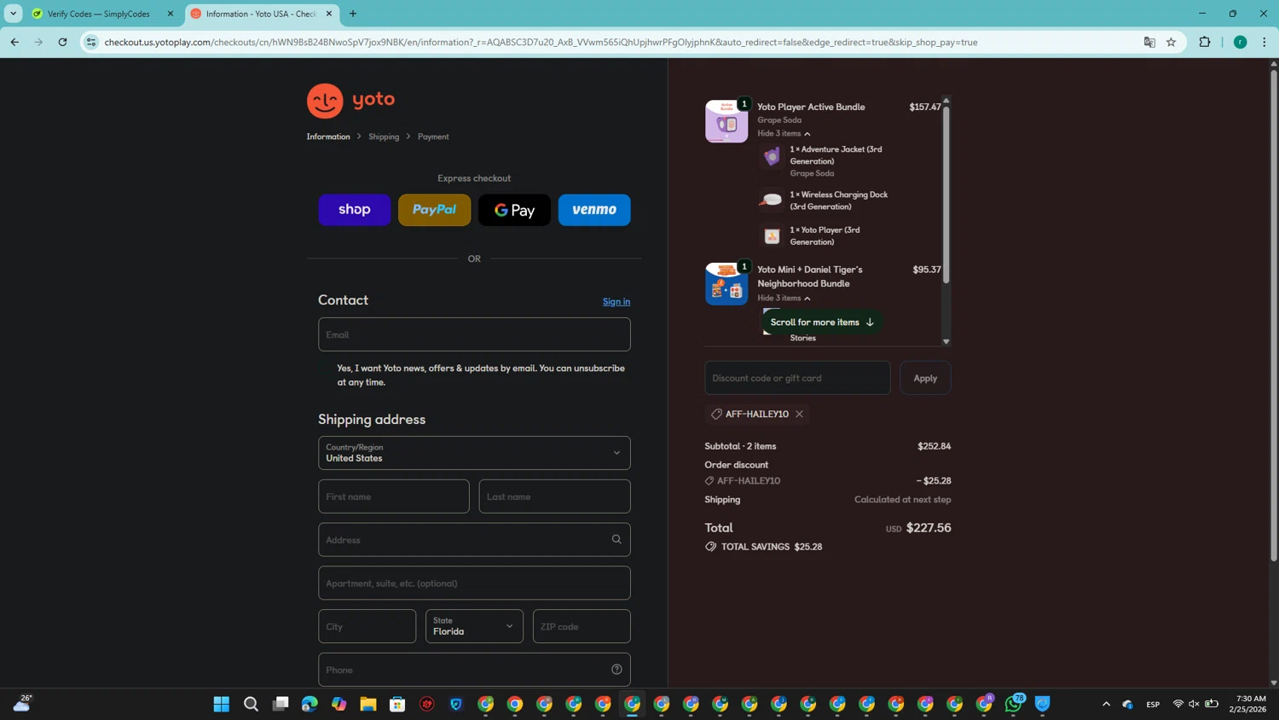Click the Adventure Jacket item thumbnail
1279x720 pixels.
coord(772,157)
